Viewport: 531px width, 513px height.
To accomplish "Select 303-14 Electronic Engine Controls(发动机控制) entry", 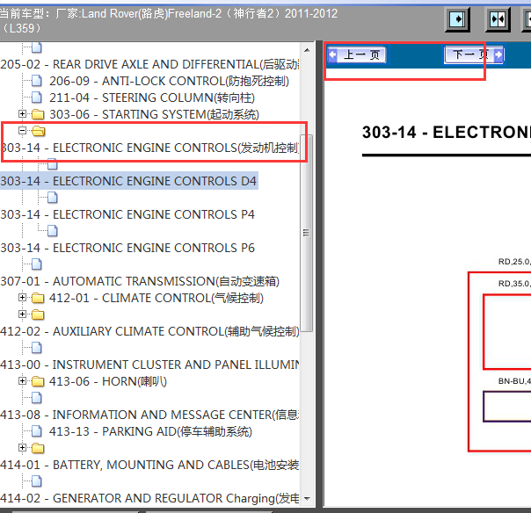I will (x=149, y=148).
